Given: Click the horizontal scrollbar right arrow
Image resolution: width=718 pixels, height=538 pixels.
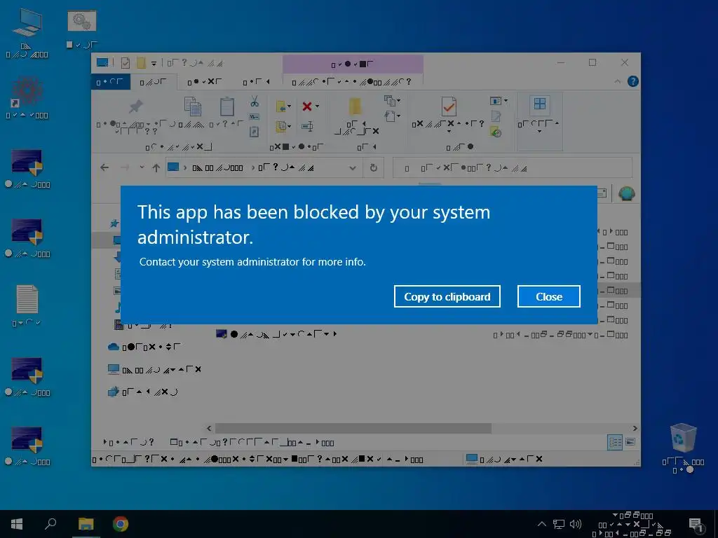Looking at the screenshot, I should click(x=635, y=428).
